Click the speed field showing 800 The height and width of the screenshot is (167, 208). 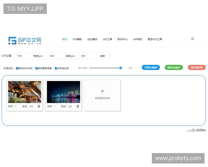point(94,56)
